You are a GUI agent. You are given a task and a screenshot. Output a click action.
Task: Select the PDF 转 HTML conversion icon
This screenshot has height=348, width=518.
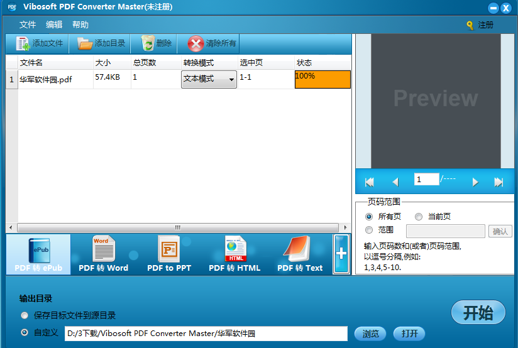[235, 249]
